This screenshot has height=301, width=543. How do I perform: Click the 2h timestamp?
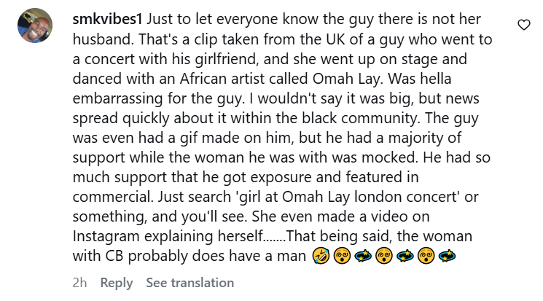click(x=80, y=283)
